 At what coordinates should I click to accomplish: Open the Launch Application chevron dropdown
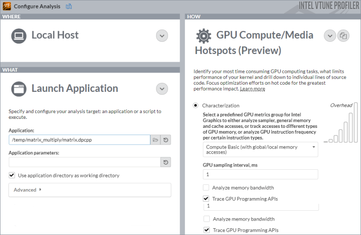click(x=162, y=89)
